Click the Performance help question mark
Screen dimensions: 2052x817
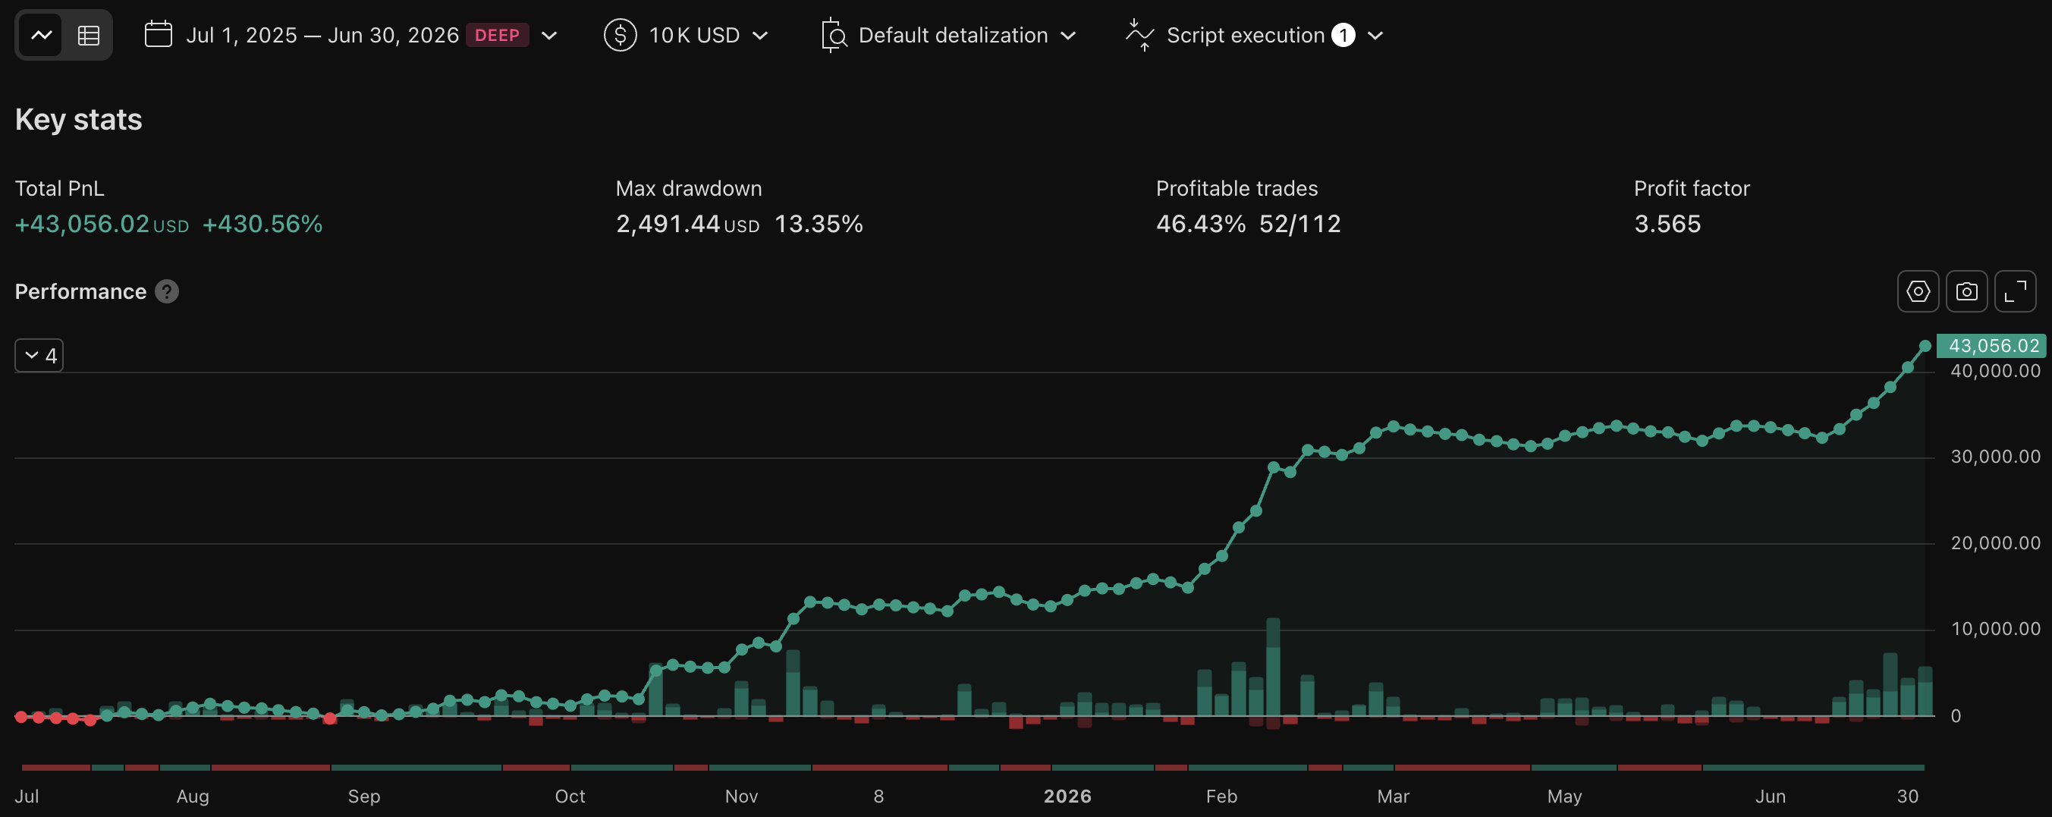(166, 291)
